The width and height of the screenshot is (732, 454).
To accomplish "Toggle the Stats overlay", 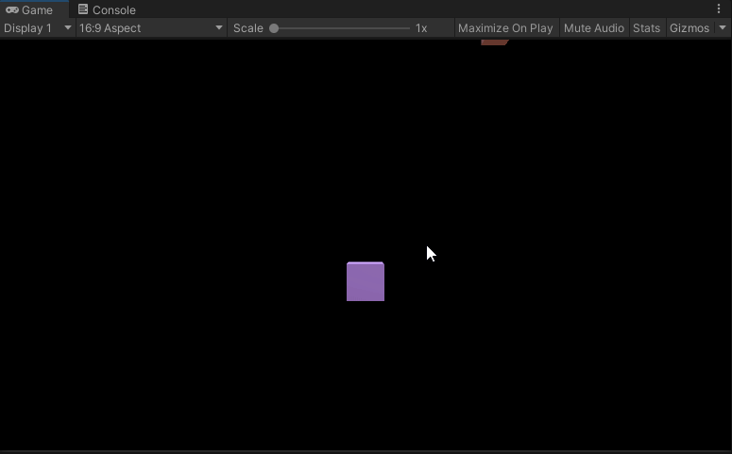I will [647, 28].
